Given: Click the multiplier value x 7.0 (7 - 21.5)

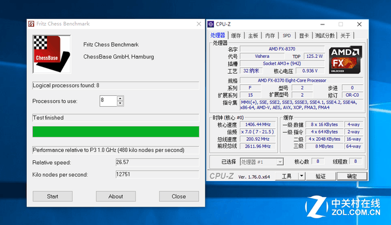Looking at the screenshot, I should (x=258, y=132).
